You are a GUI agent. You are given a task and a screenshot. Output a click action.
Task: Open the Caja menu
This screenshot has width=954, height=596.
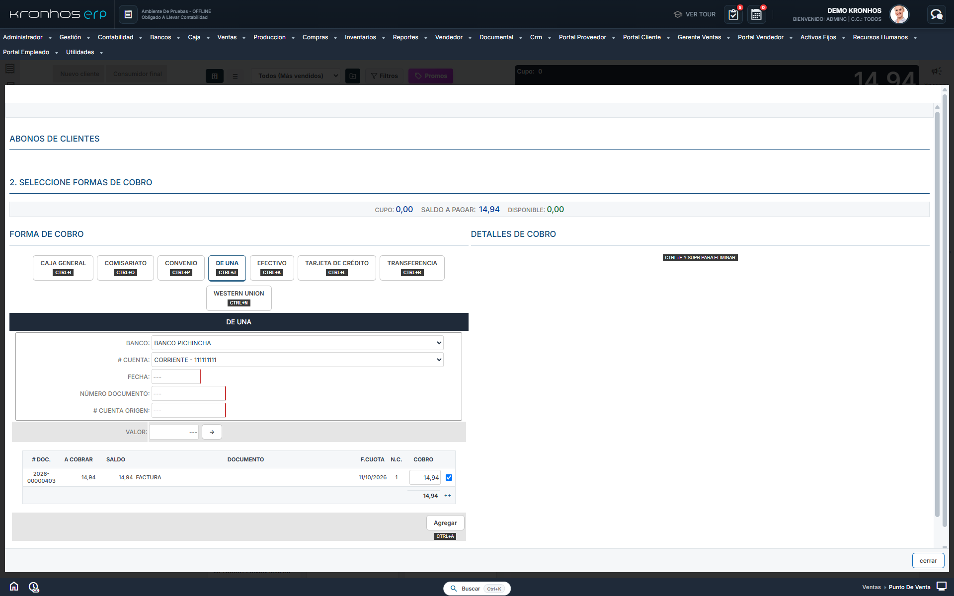tap(198, 37)
